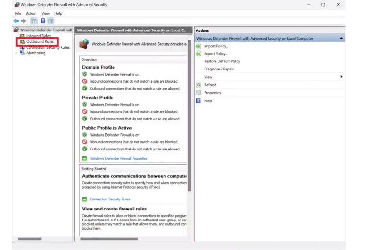Toggle the Action pane show/hide toolbar icon
Screen dimensions: 390x250
point(51,21)
